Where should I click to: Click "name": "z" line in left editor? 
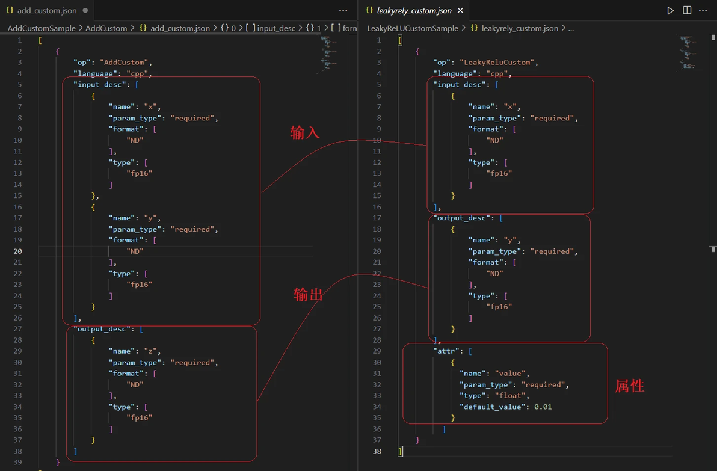[135, 352]
